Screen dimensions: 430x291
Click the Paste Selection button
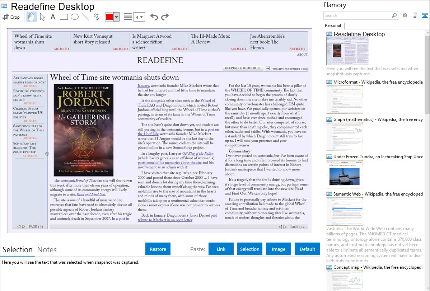249,249
